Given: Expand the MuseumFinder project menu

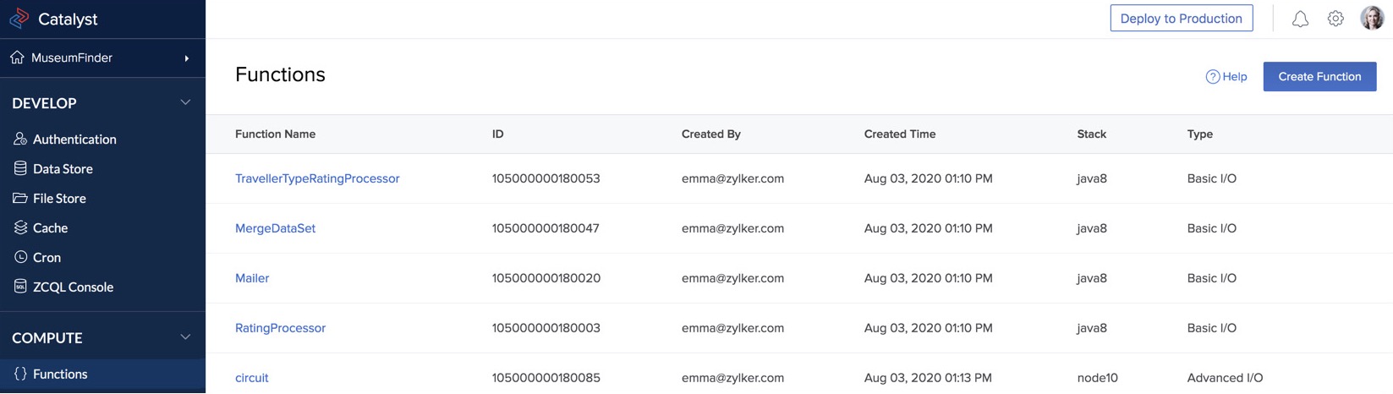Looking at the screenshot, I should (187, 58).
